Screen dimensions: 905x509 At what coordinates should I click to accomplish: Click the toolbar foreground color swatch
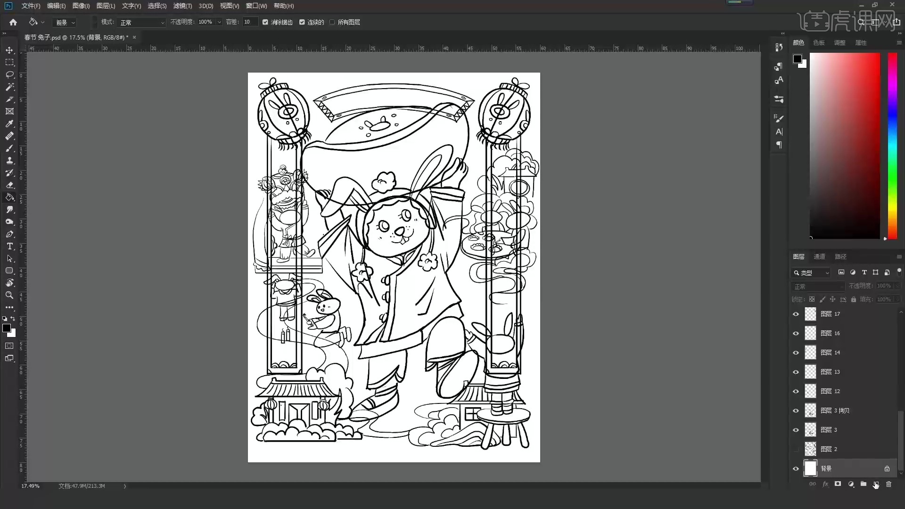coord(7,328)
